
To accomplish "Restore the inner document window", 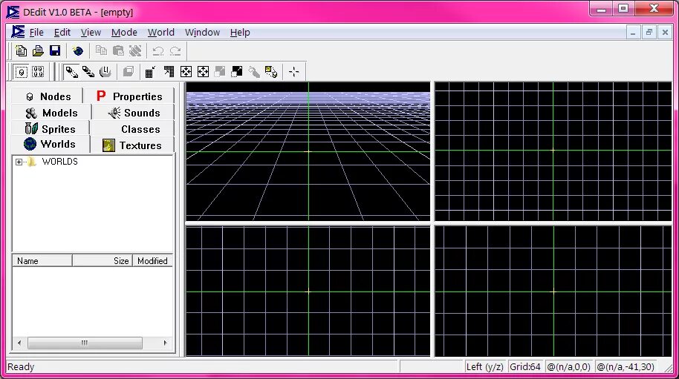I will 649,33.
